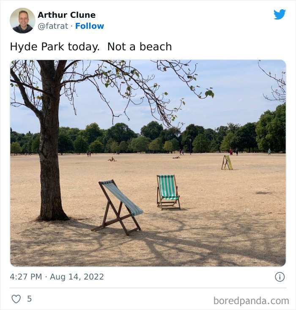Click the words 'Not a beach'
Viewport: 296px width, 310px height.
140,47
